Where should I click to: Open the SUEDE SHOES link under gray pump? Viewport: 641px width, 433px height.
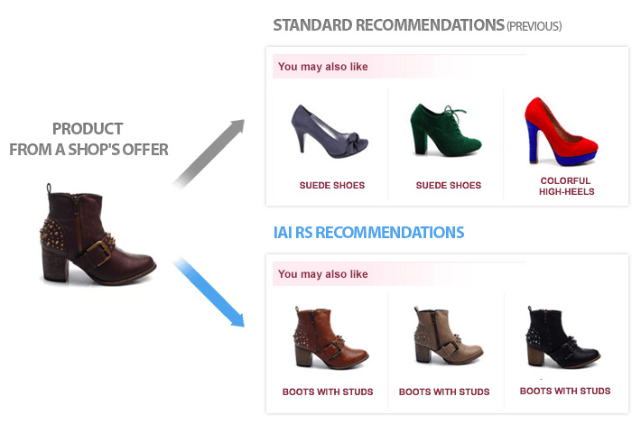tap(332, 186)
